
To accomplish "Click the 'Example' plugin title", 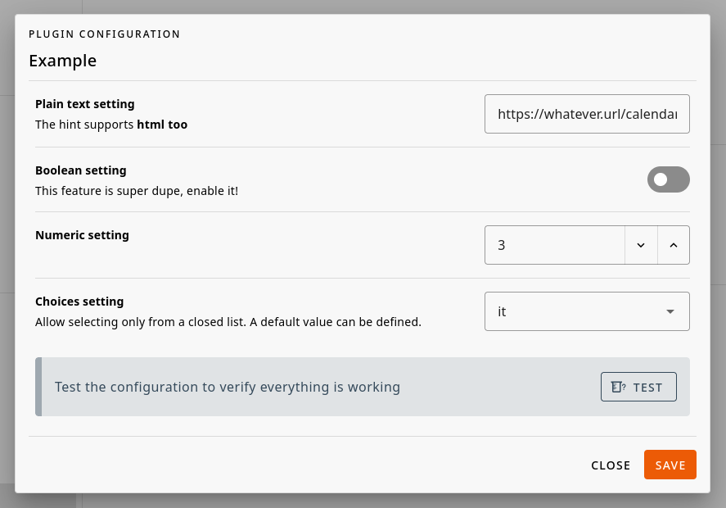I will (62, 61).
